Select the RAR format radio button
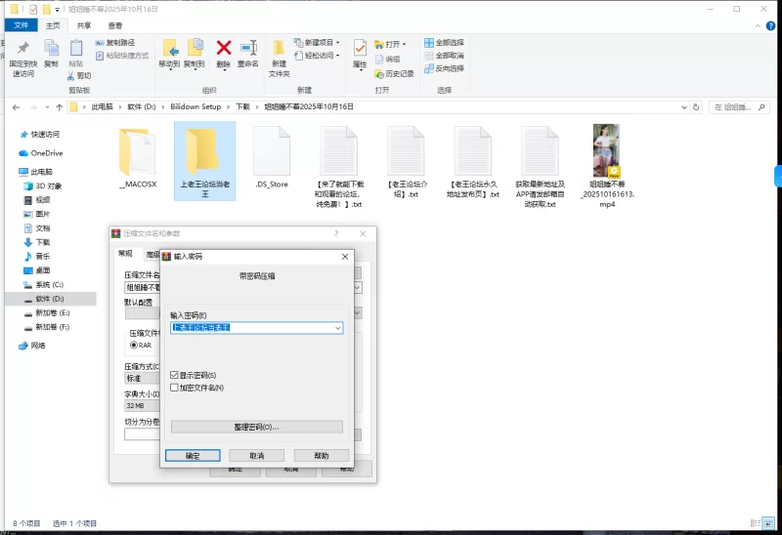The width and height of the screenshot is (782, 535). [134, 345]
